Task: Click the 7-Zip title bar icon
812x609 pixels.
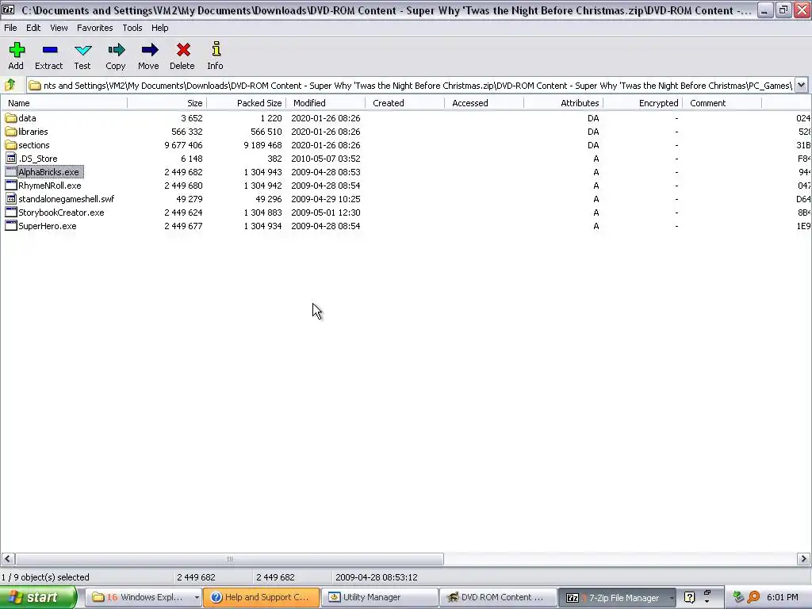Action: click(x=8, y=10)
